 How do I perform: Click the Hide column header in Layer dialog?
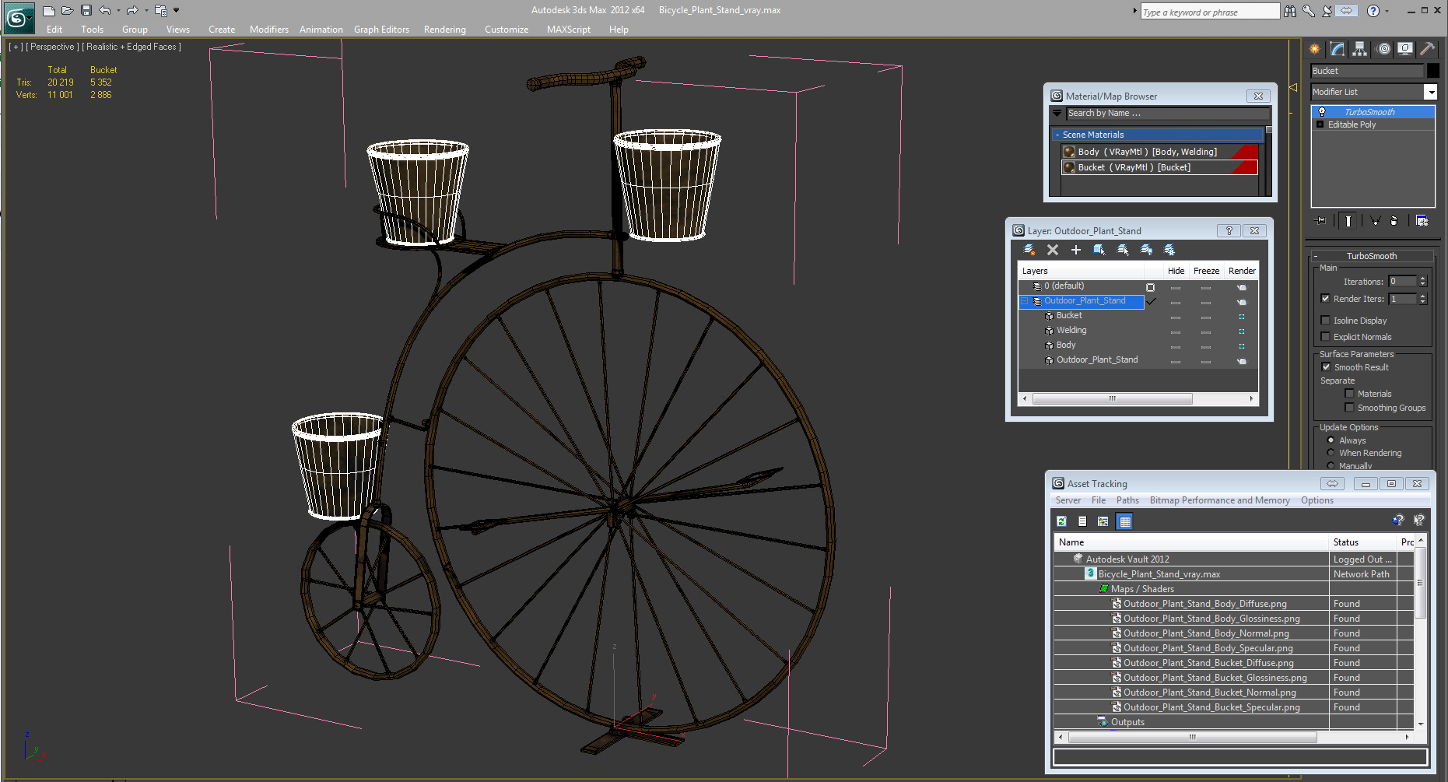(1176, 271)
